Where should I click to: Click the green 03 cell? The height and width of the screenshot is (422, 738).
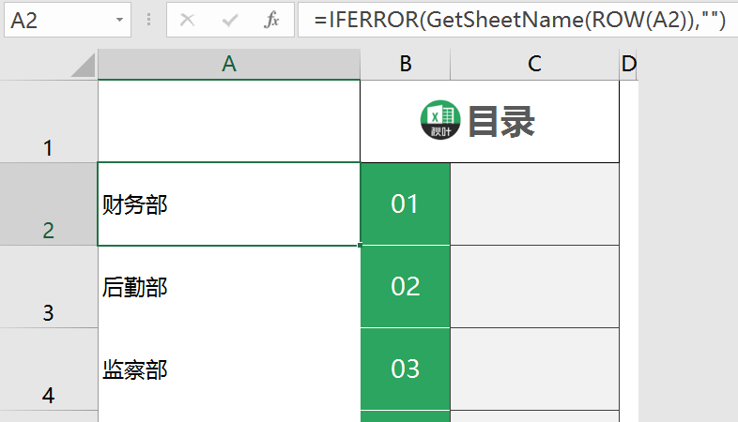(406, 369)
